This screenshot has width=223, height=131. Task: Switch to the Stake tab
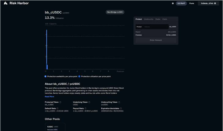158,19
